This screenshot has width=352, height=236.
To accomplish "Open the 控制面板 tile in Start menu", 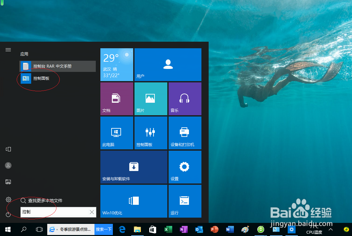I will point(151,133).
